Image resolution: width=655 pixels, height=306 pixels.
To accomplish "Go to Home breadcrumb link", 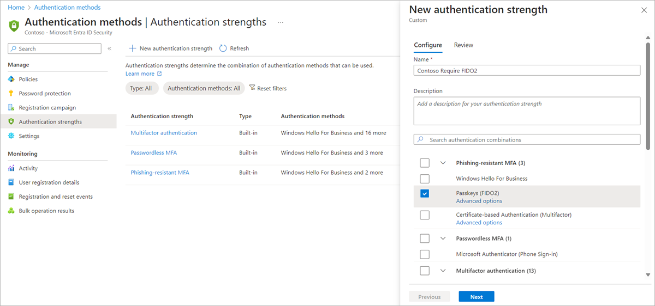I will pyautogui.click(x=16, y=8).
